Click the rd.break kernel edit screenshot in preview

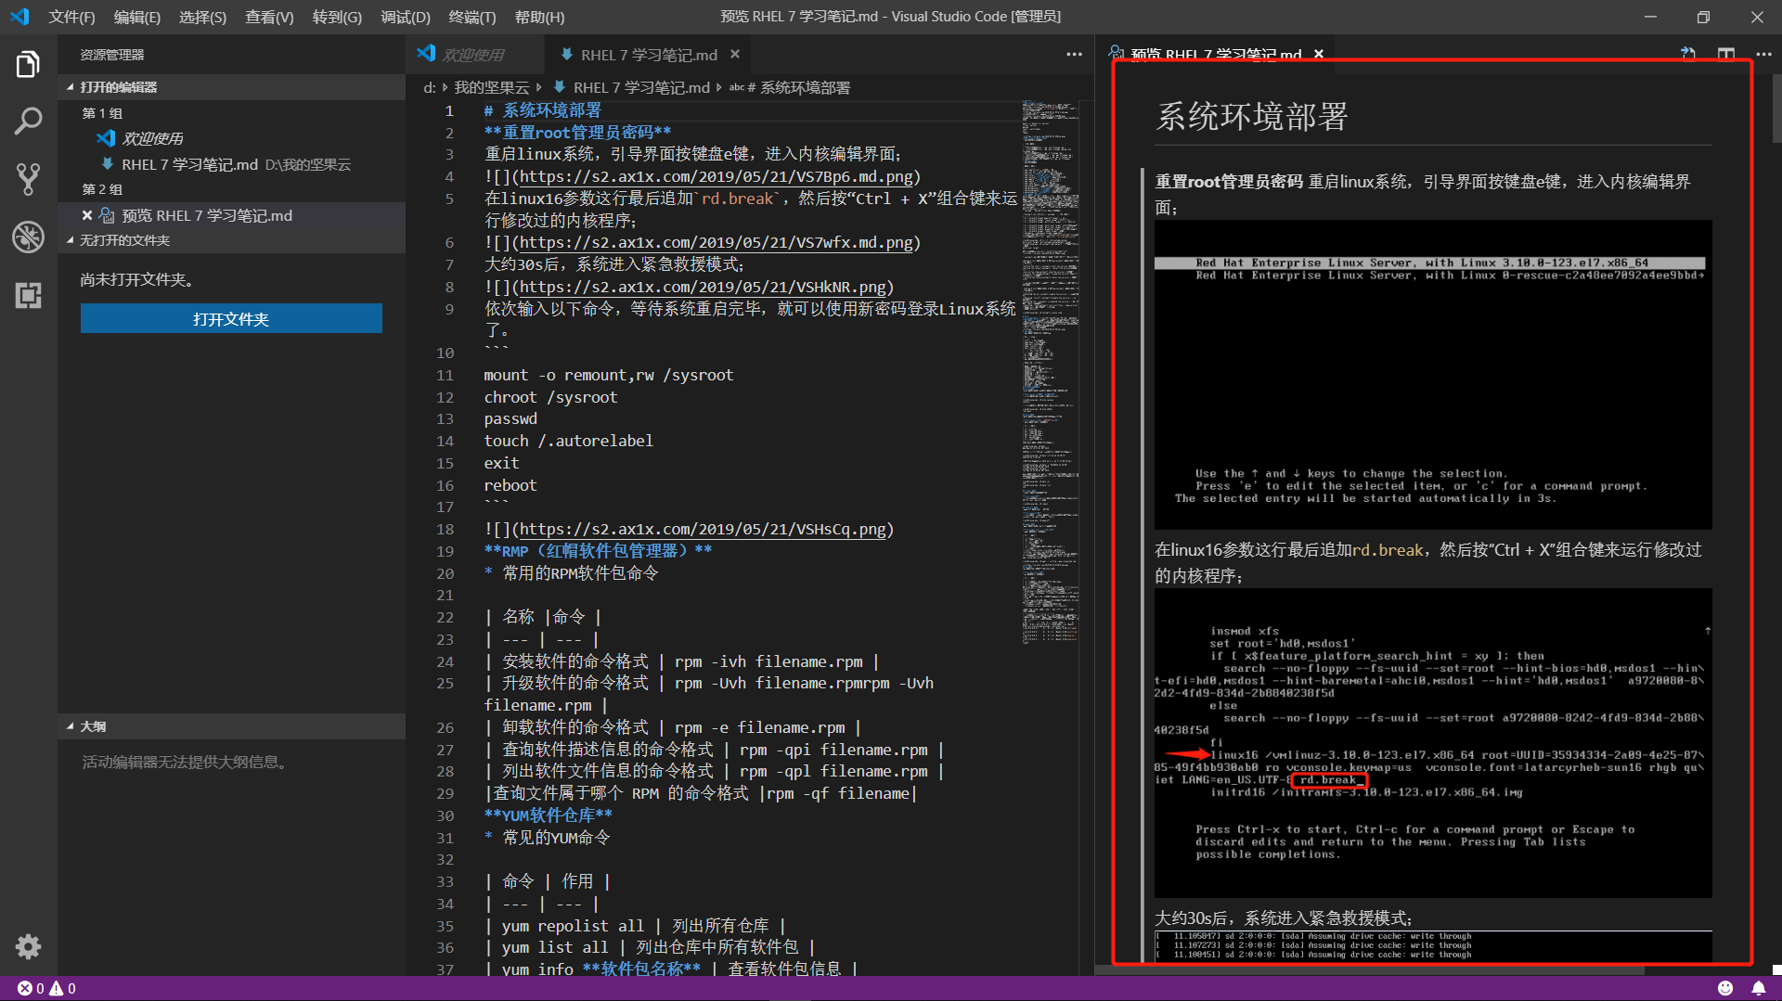pyautogui.click(x=1433, y=742)
